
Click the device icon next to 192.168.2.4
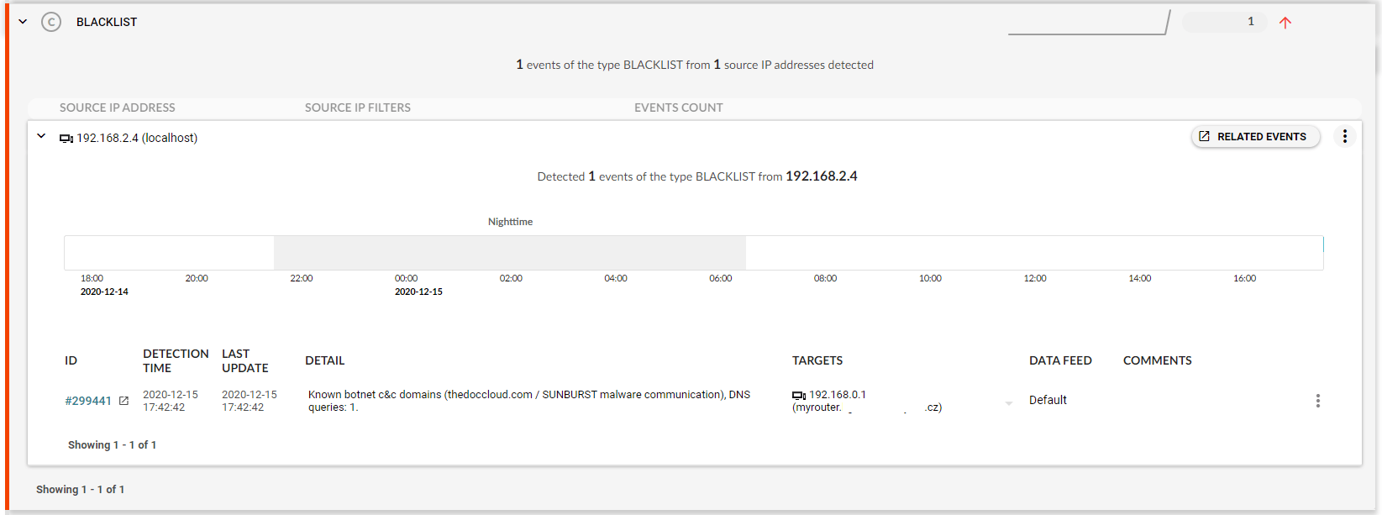(x=66, y=139)
